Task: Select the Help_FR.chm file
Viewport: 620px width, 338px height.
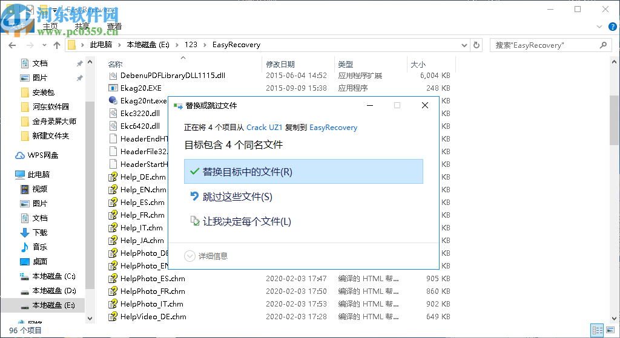Action: pyautogui.click(x=142, y=215)
